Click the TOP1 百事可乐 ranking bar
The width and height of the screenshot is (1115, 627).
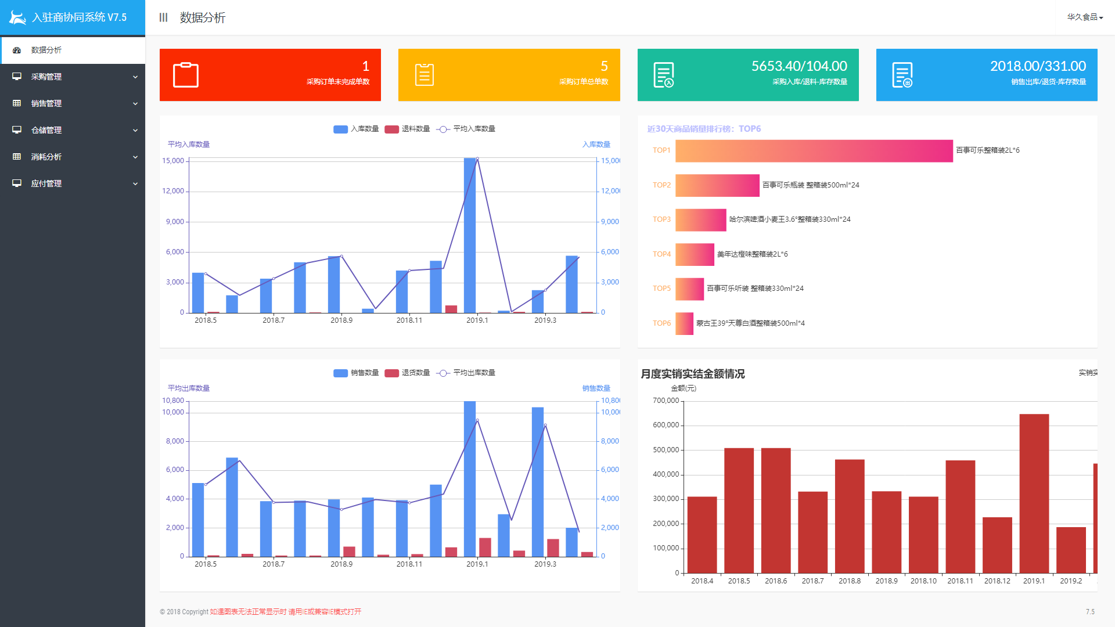tap(814, 151)
